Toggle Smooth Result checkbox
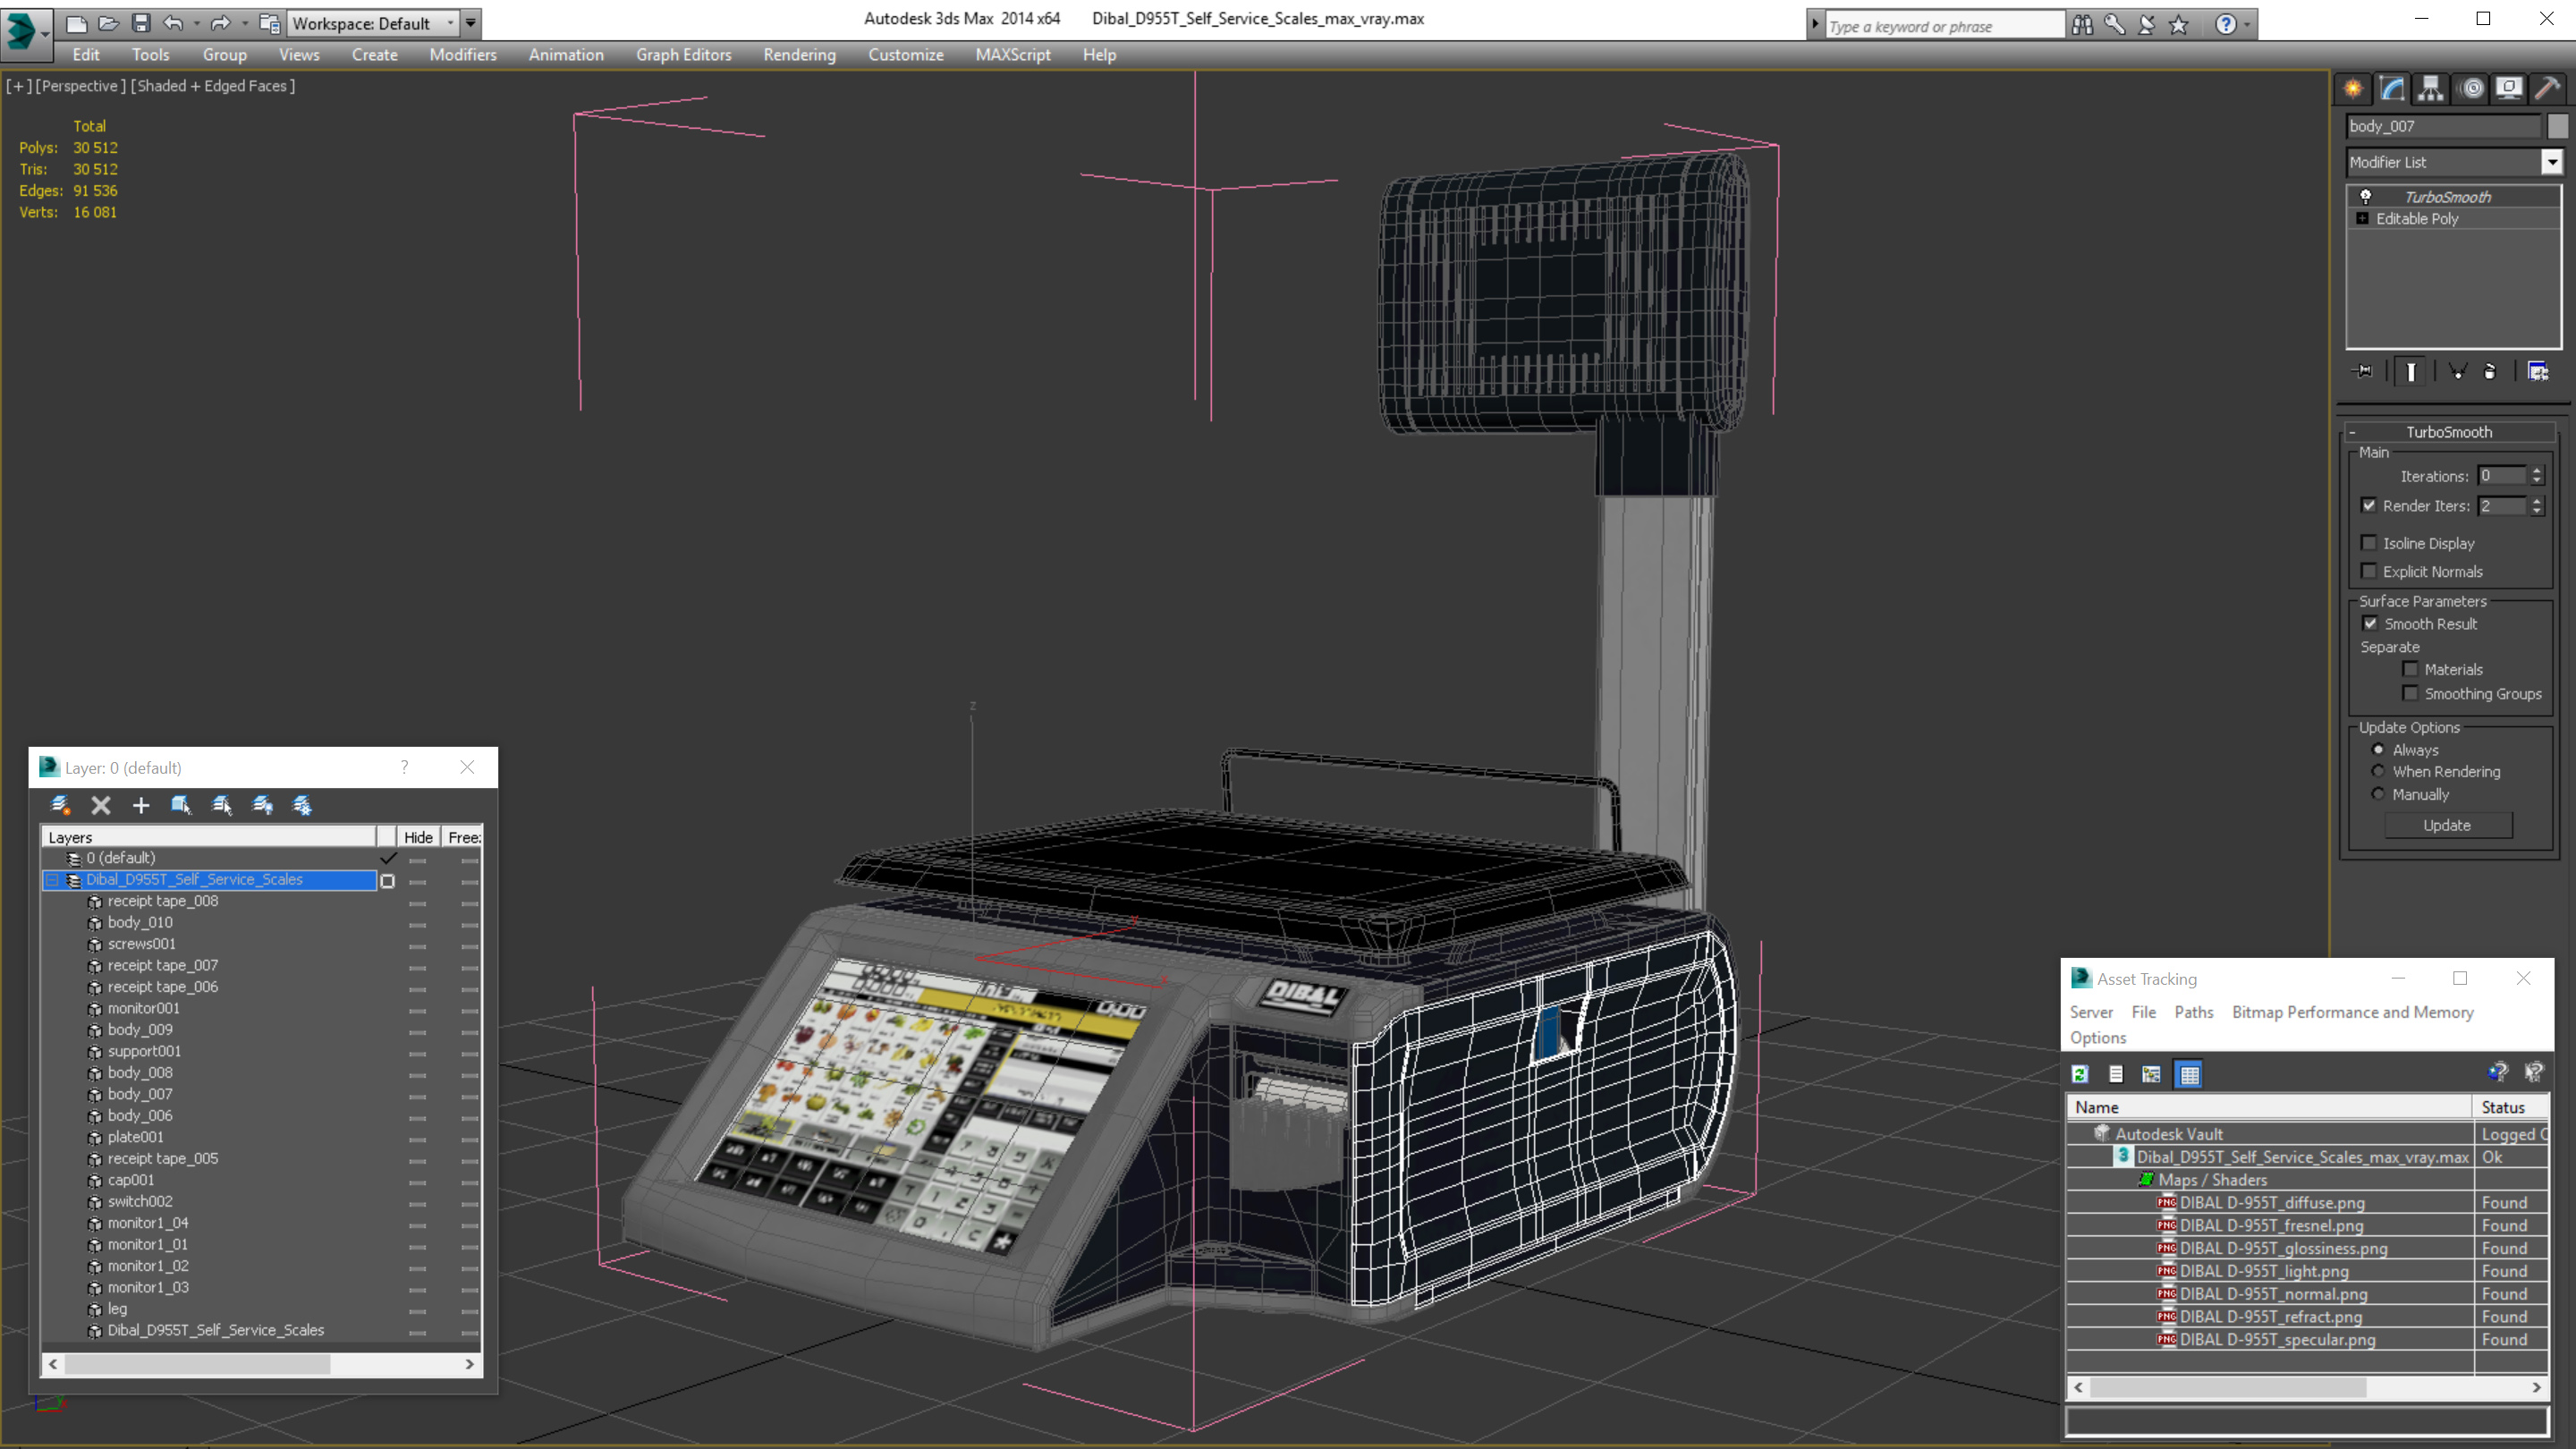Image resolution: width=2576 pixels, height=1449 pixels. pyautogui.click(x=2369, y=623)
